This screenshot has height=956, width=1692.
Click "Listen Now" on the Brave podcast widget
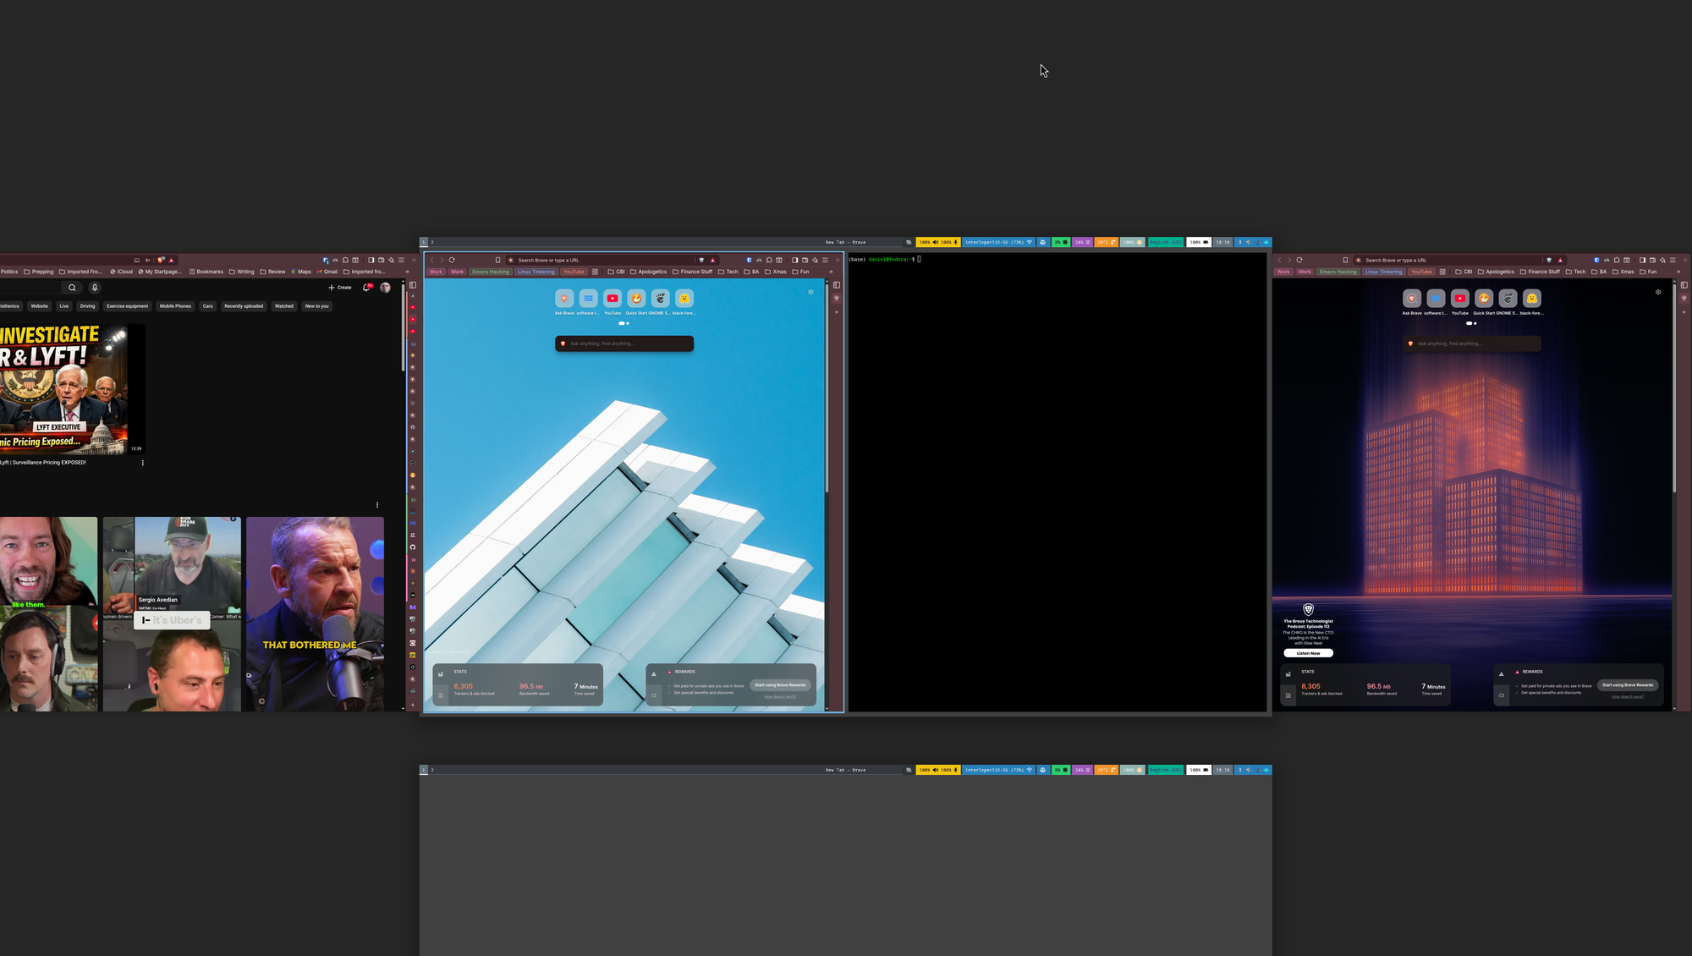pyautogui.click(x=1308, y=652)
